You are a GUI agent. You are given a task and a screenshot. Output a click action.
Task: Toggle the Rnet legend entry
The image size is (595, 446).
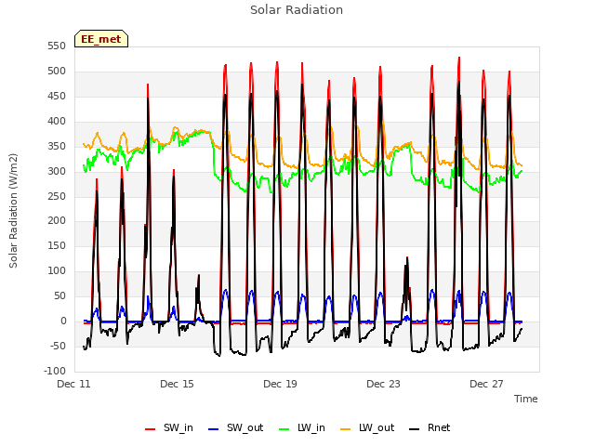click(x=430, y=427)
